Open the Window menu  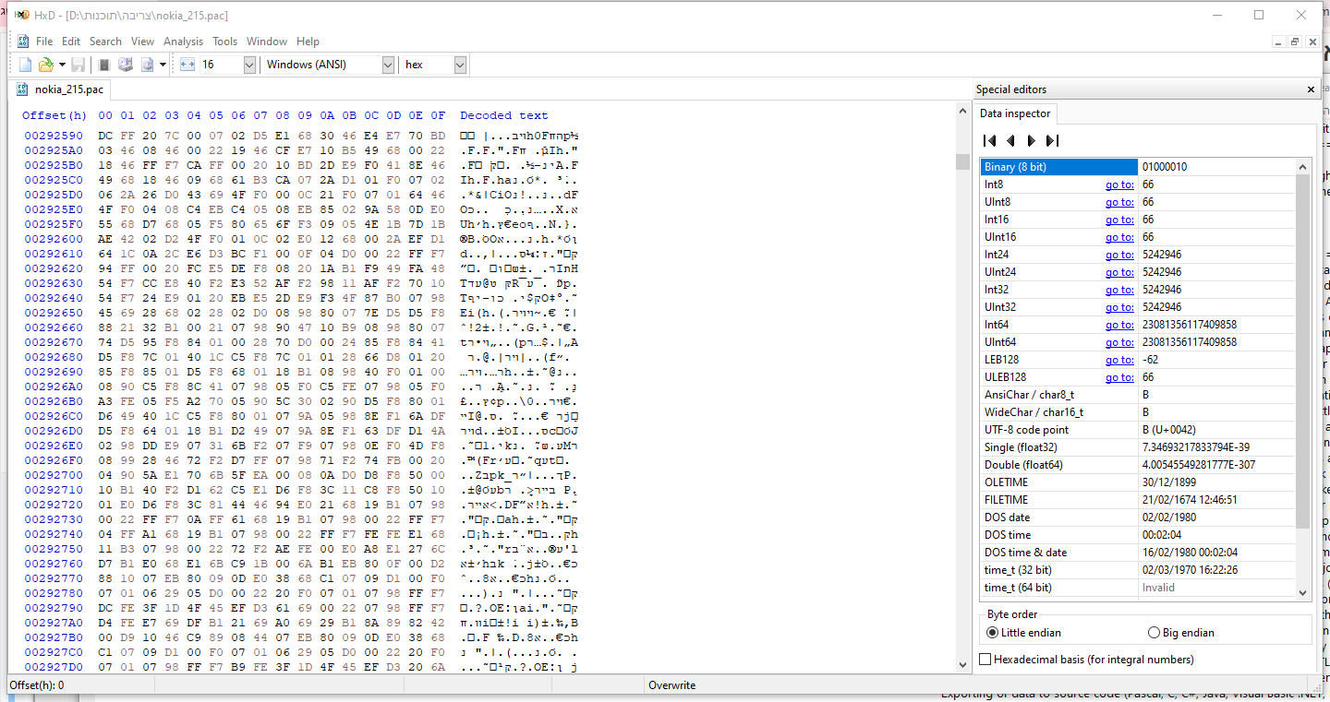pyautogui.click(x=267, y=42)
